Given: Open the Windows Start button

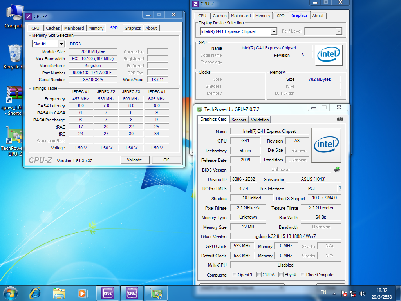Looking at the screenshot, I should (x=10, y=293).
